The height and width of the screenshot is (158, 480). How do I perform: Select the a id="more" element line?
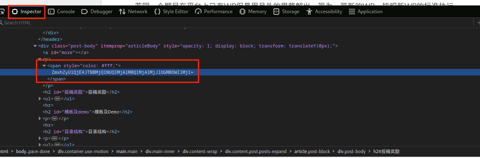click(x=66, y=52)
